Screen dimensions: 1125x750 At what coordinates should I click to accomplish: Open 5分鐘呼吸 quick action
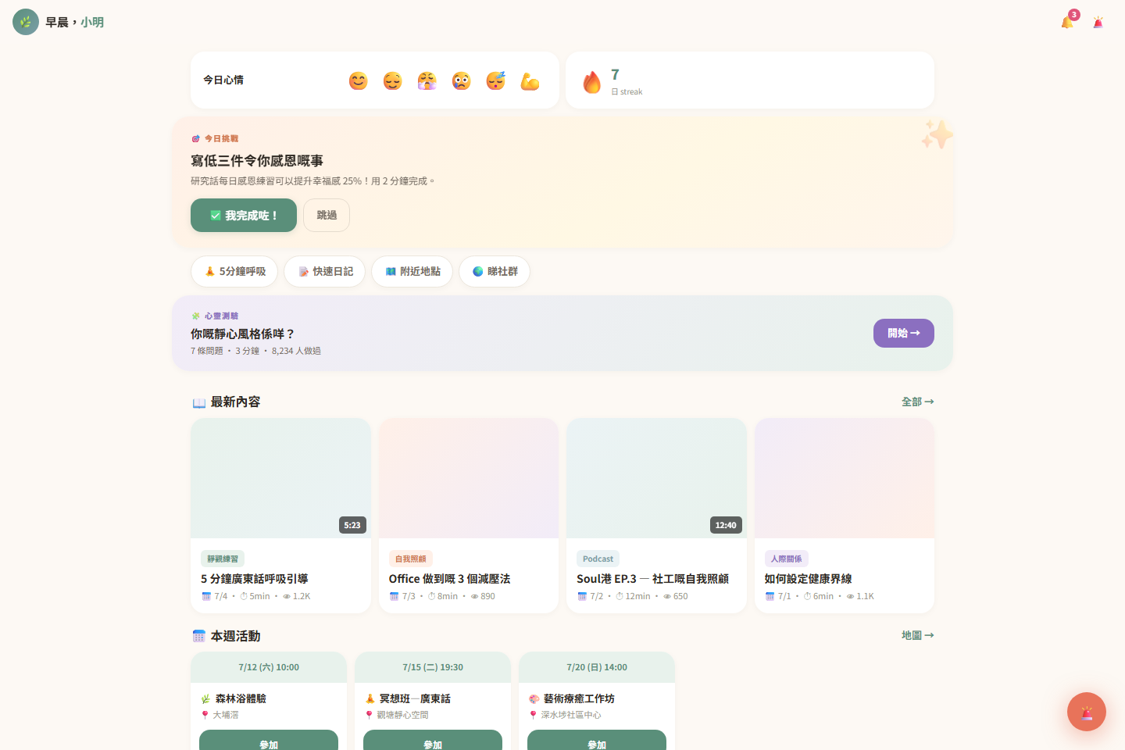click(x=234, y=271)
